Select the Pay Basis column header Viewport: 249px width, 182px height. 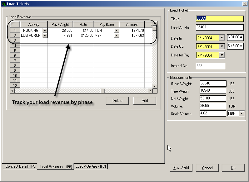(107, 25)
